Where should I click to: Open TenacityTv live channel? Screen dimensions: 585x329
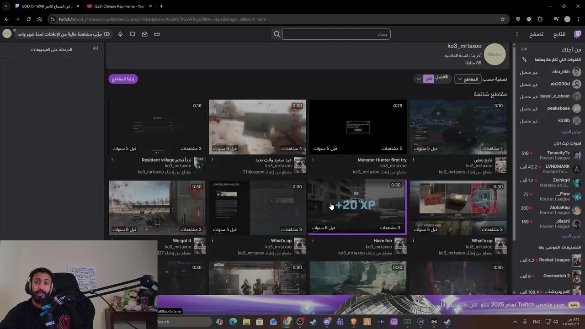click(550, 155)
